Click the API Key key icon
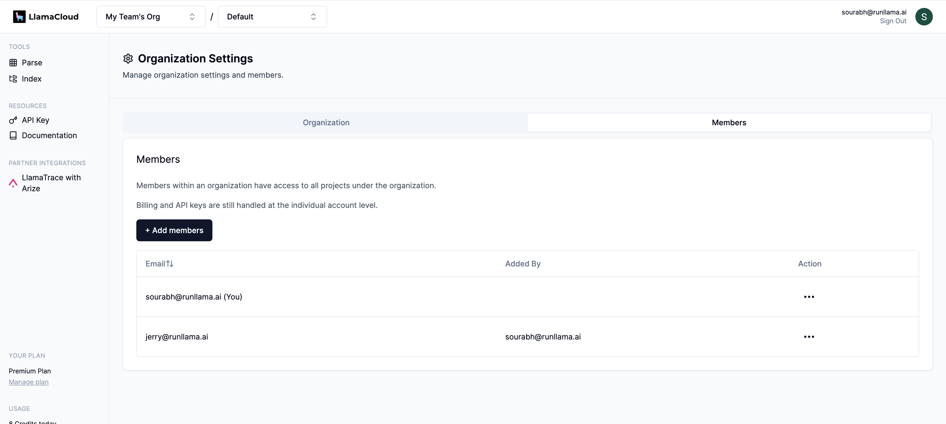 [13, 120]
